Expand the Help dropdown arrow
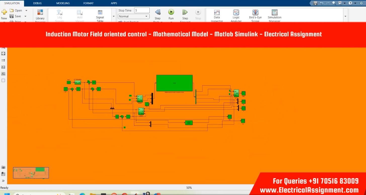 pyautogui.click(x=355, y=3)
